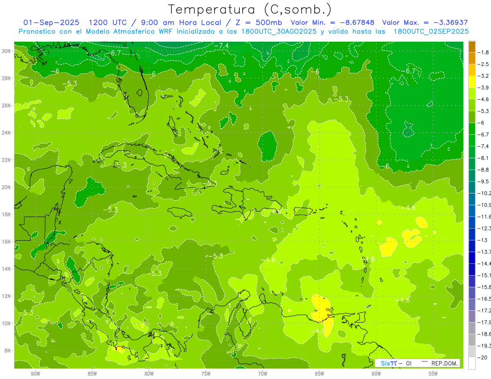Viewport: 491px width, 379px height.
Task: Click the '80W' longitude axis label
Action: click(x=149, y=374)
